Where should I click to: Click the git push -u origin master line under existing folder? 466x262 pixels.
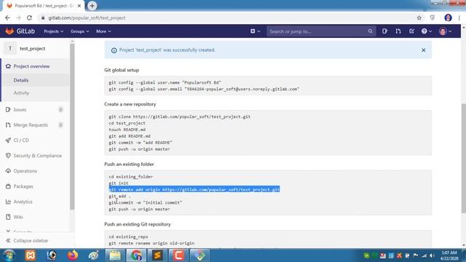point(139,209)
